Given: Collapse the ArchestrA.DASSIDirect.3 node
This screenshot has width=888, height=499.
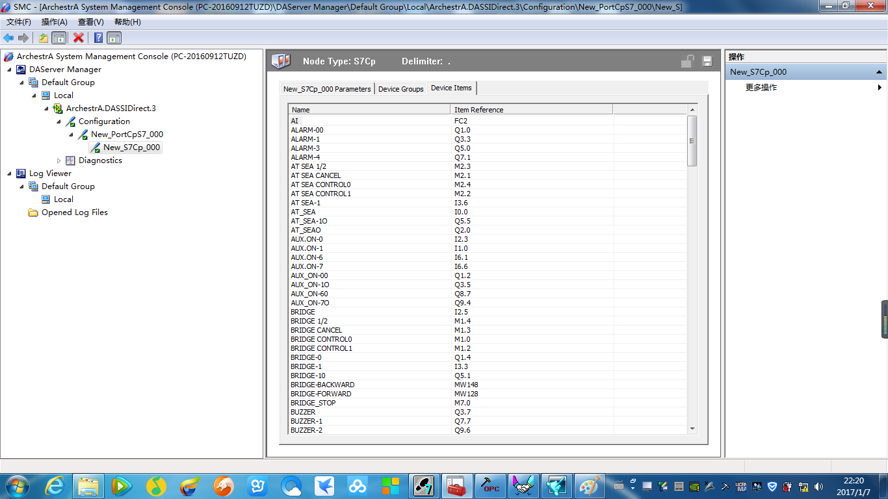Looking at the screenshot, I should tap(46, 109).
